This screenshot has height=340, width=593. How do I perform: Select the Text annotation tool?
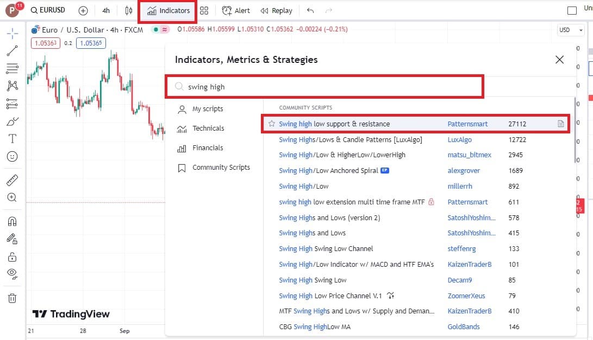12,138
